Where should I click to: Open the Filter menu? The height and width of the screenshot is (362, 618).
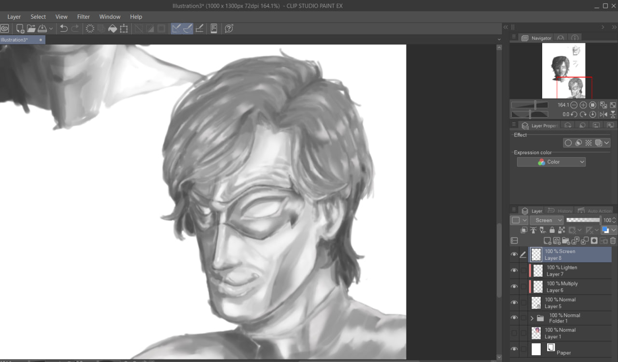coord(84,17)
